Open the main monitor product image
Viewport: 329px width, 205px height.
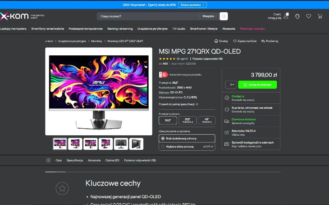pos(99,91)
